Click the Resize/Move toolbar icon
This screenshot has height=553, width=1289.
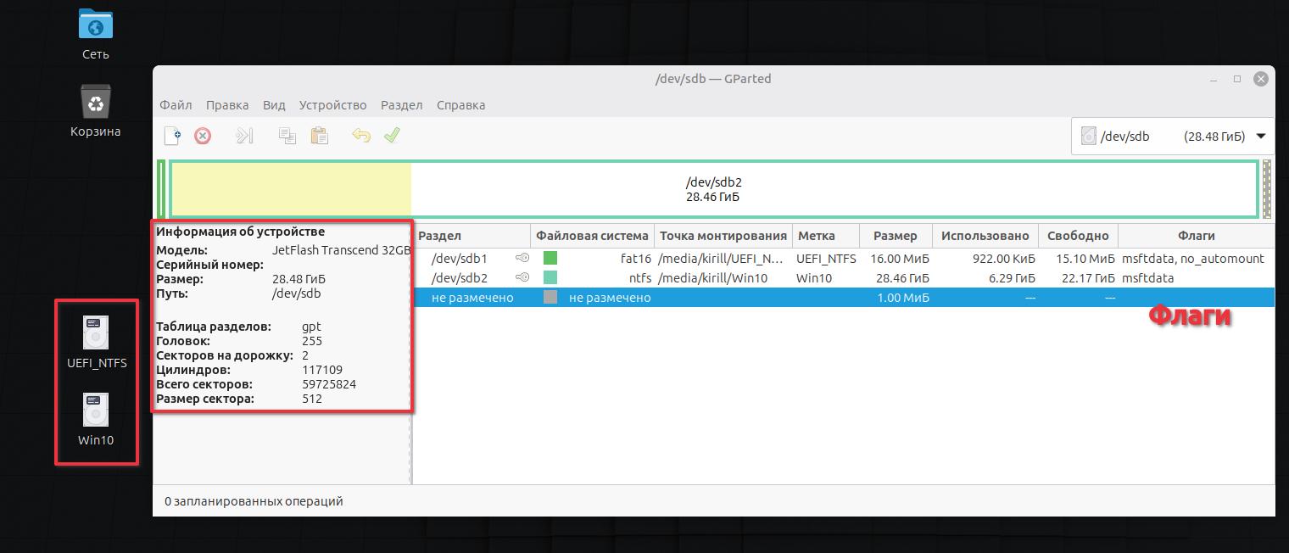[244, 136]
